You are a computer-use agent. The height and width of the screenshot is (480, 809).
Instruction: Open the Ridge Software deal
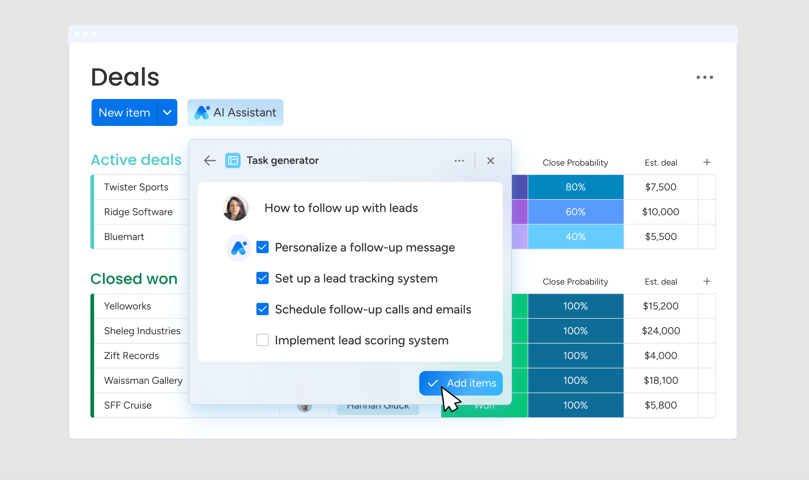pos(138,212)
